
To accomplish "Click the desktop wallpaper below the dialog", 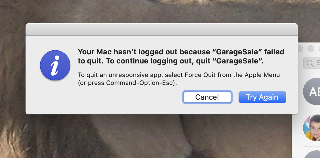I will pos(143,136).
